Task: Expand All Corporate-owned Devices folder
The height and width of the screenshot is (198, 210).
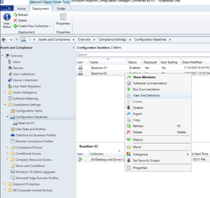Action: (5, 190)
